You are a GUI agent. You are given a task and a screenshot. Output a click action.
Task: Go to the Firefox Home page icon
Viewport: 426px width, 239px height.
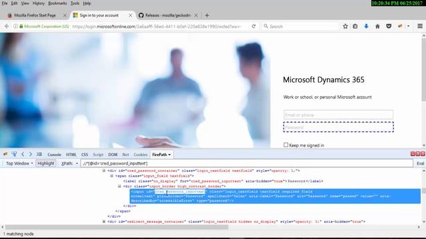[x=377, y=27]
